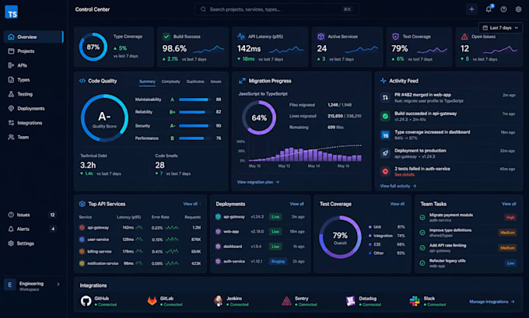
Task: Click the Build succeeded green check icon
Action: tap(385, 117)
